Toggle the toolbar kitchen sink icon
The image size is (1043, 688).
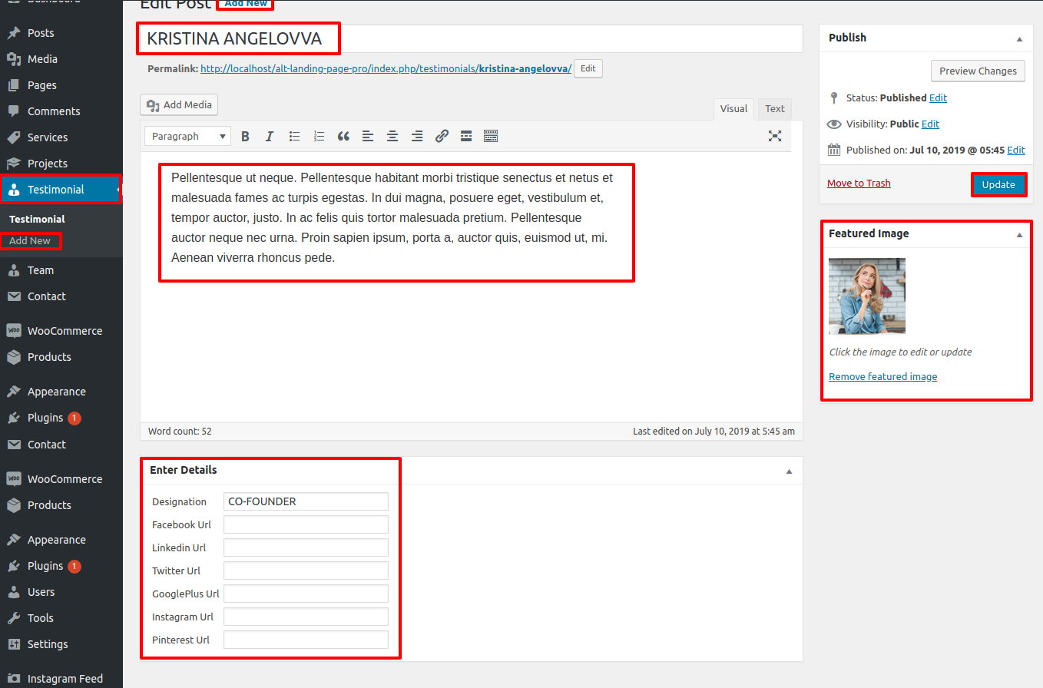491,137
